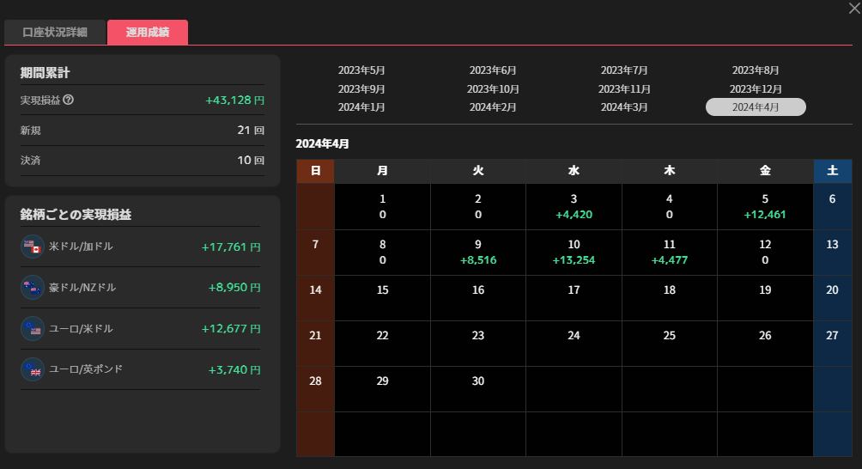Select month 2023年8月
The width and height of the screenshot is (862, 469).
[x=756, y=70]
